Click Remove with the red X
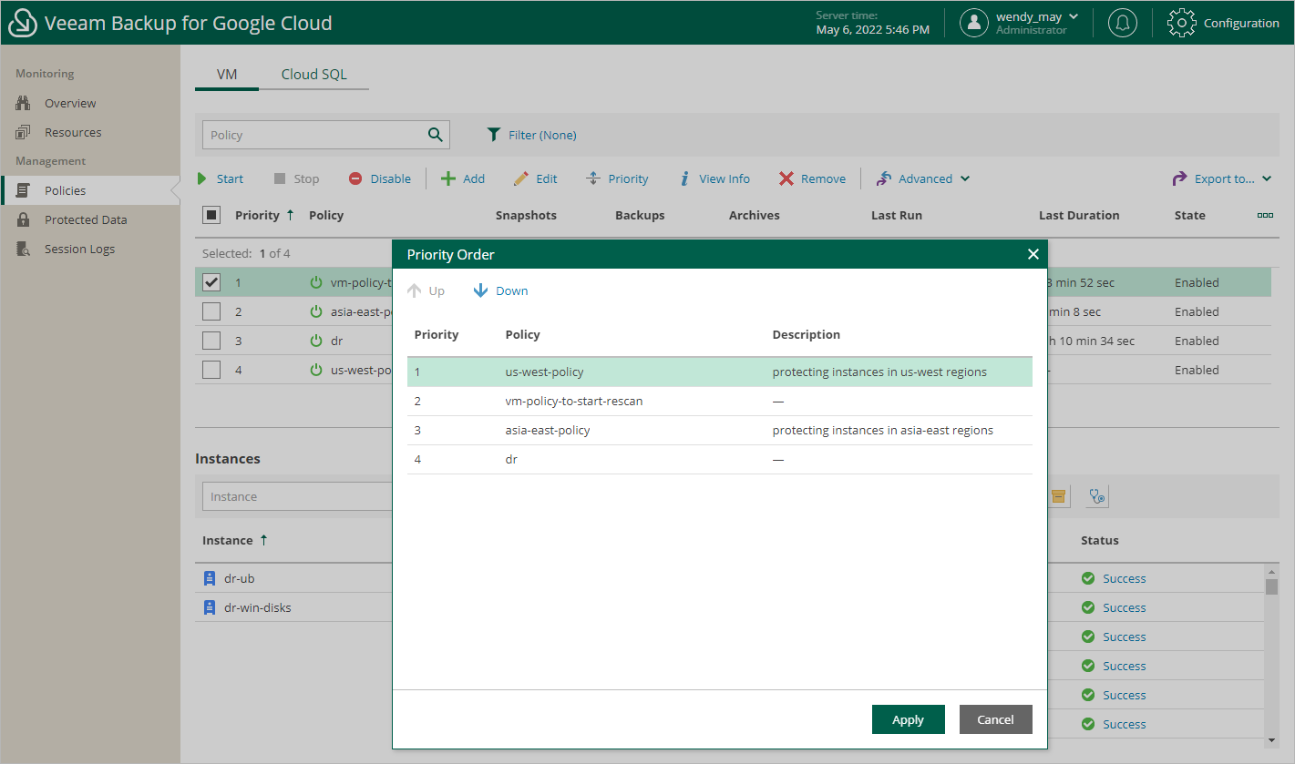The height and width of the screenshot is (764, 1295). [812, 178]
